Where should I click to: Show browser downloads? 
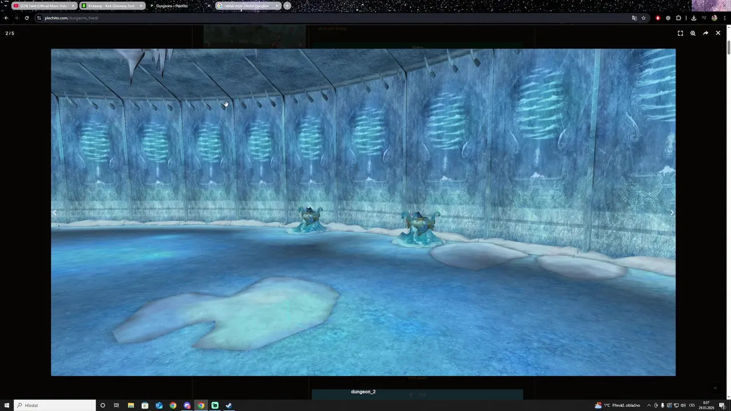click(693, 18)
